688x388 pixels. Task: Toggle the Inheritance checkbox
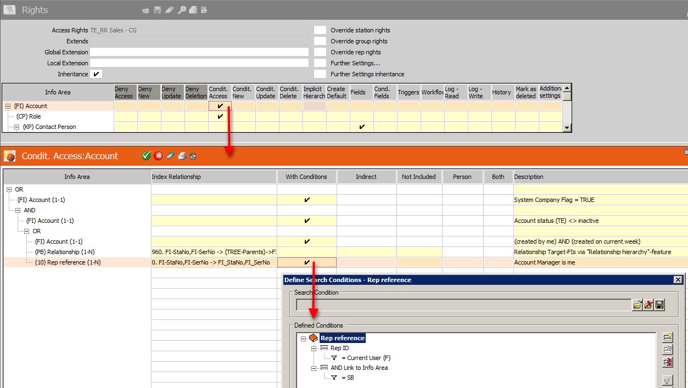pyautogui.click(x=96, y=74)
